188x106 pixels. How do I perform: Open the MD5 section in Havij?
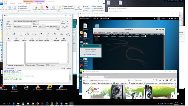(x=62, y=34)
